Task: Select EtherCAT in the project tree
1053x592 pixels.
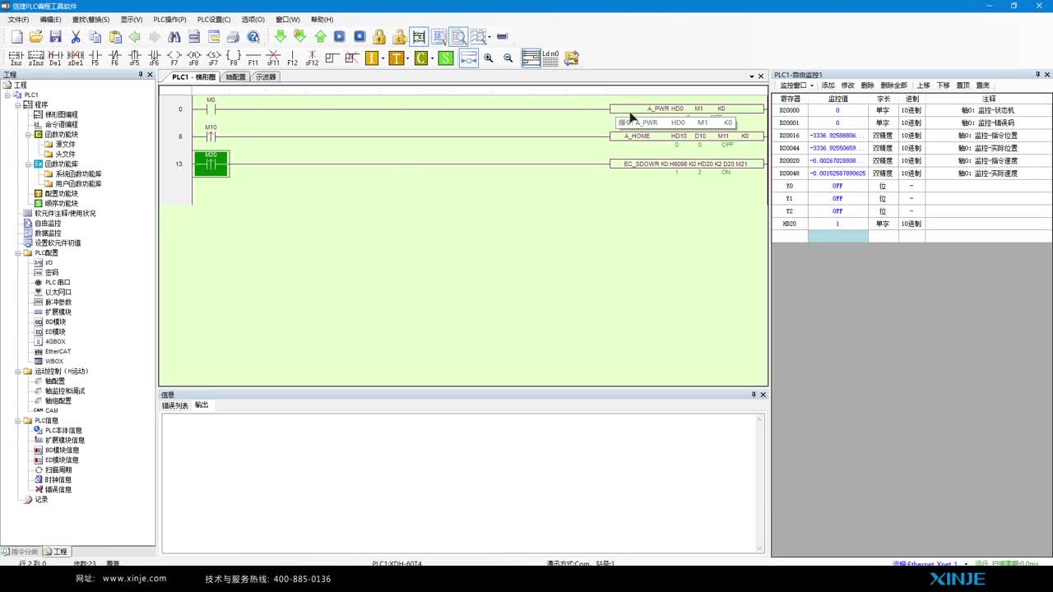Action: pyautogui.click(x=58, y=351)
